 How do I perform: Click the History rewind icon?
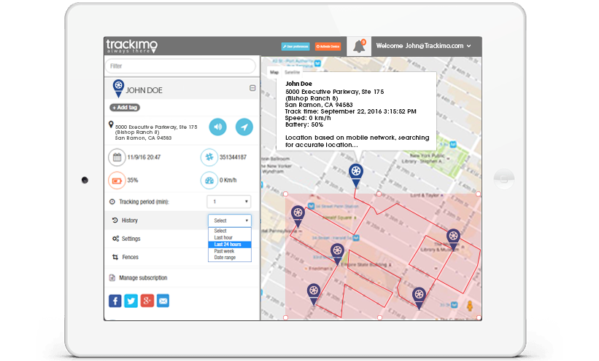coord(115,221)
